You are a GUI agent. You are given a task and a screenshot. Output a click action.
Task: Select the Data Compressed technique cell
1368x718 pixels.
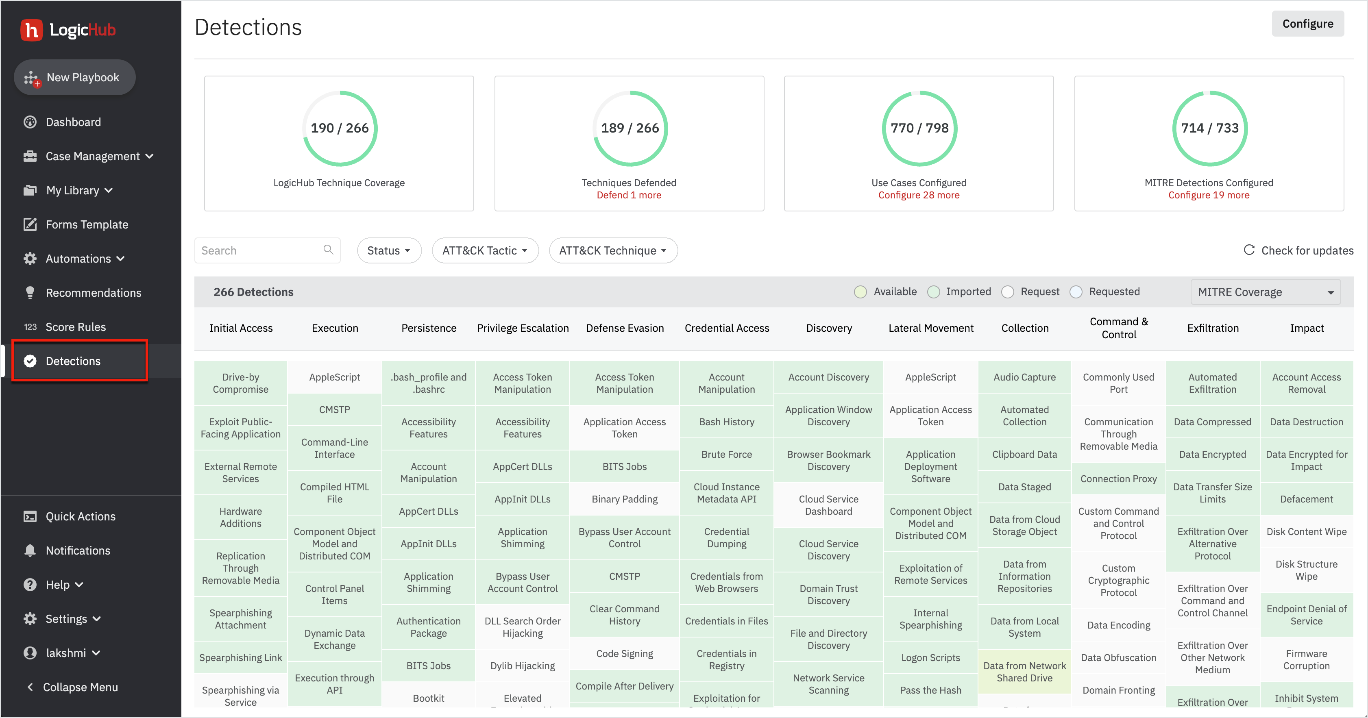pos(1212,422)
